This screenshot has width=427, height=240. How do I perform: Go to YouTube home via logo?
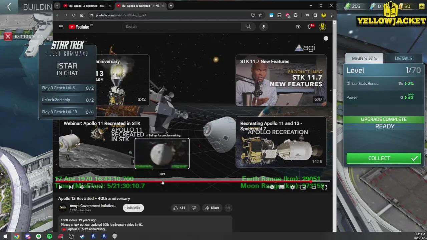tap(79, 27)
